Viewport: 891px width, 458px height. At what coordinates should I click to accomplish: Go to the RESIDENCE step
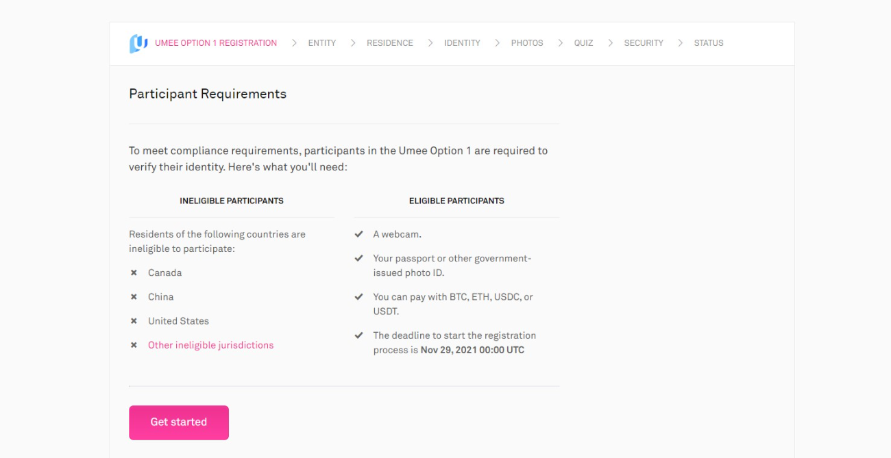point(389,43)
